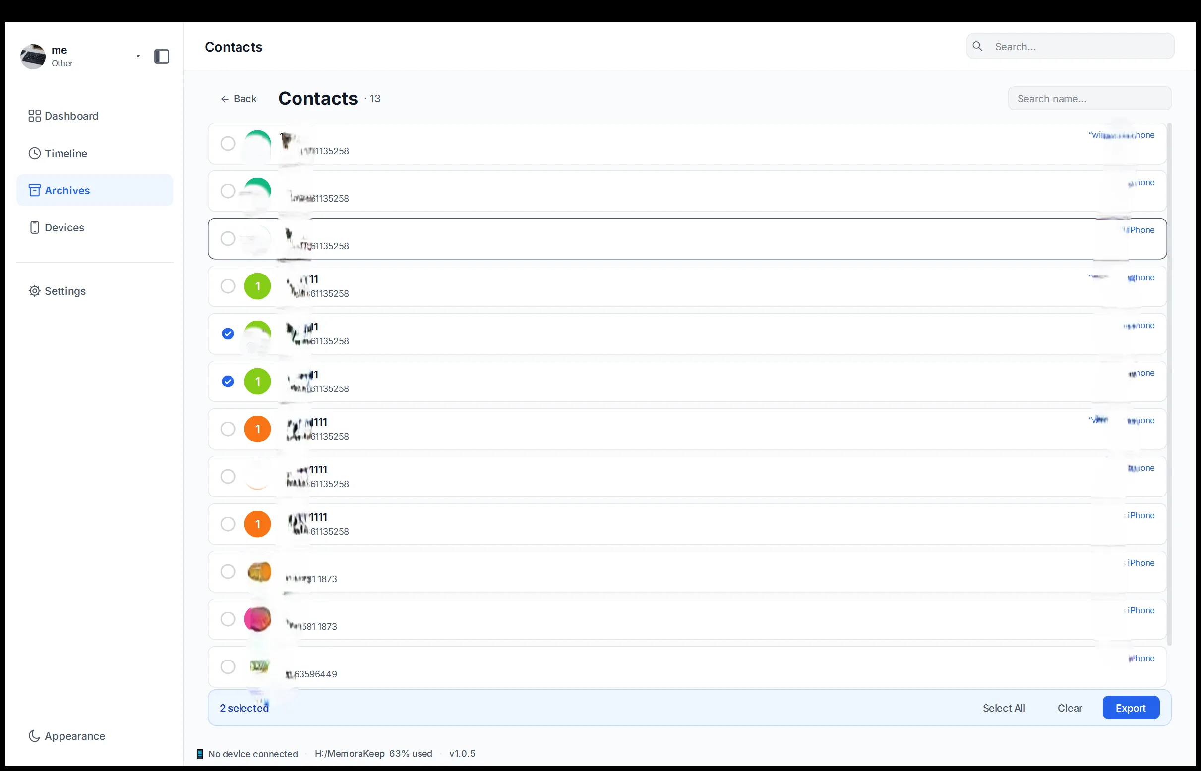This screenshot has width=1201, height=771.
Task: Open Devices in sidebar
Action: [95, 227]
